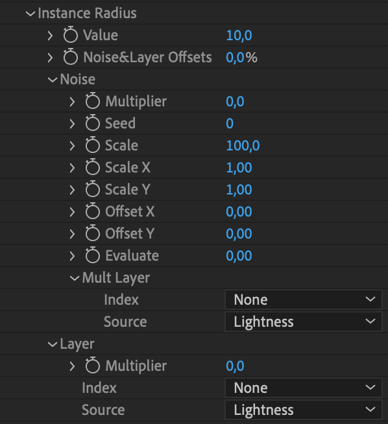Toggle stopwatch beside Noise Scale property
The width and height of the screenshot is (388, 424).
coord(93,145)
